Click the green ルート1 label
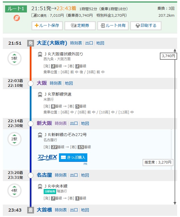The height and width of the screenshot is (217, 180). pyautogui.click(x=16, y=9)
